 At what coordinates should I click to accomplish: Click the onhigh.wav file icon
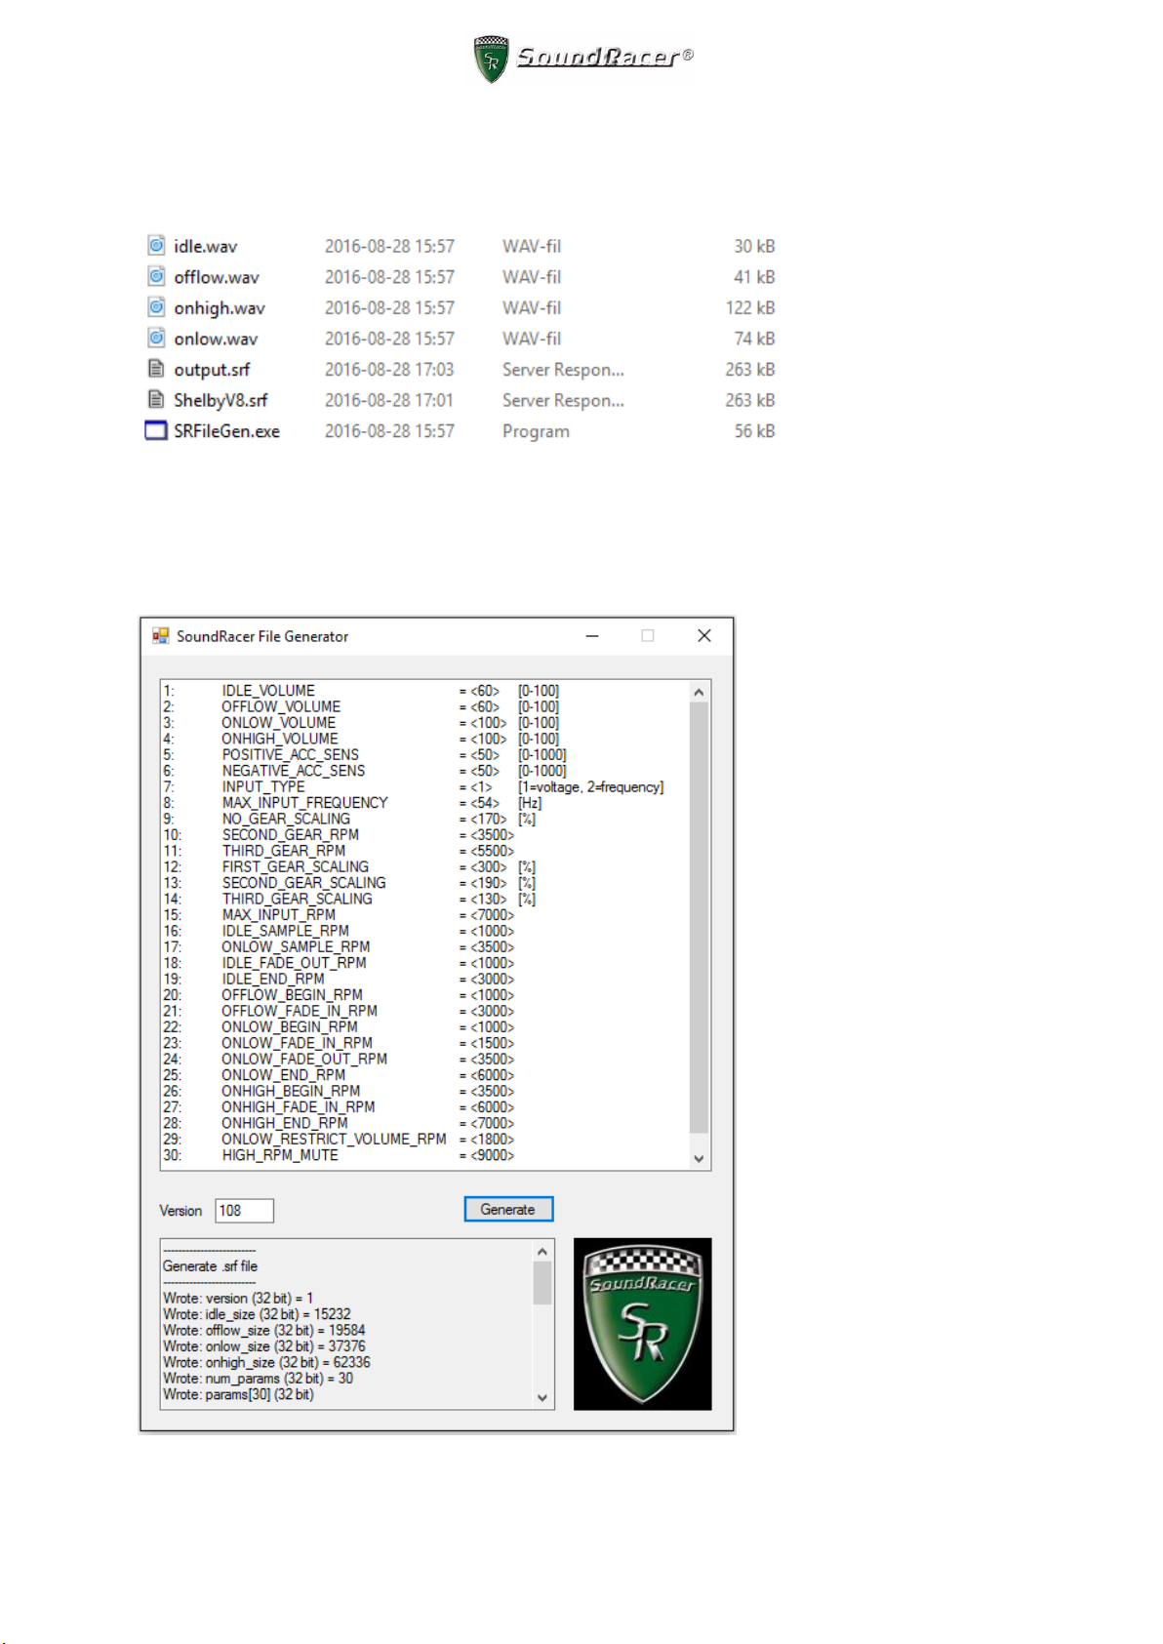coord(156,306)
